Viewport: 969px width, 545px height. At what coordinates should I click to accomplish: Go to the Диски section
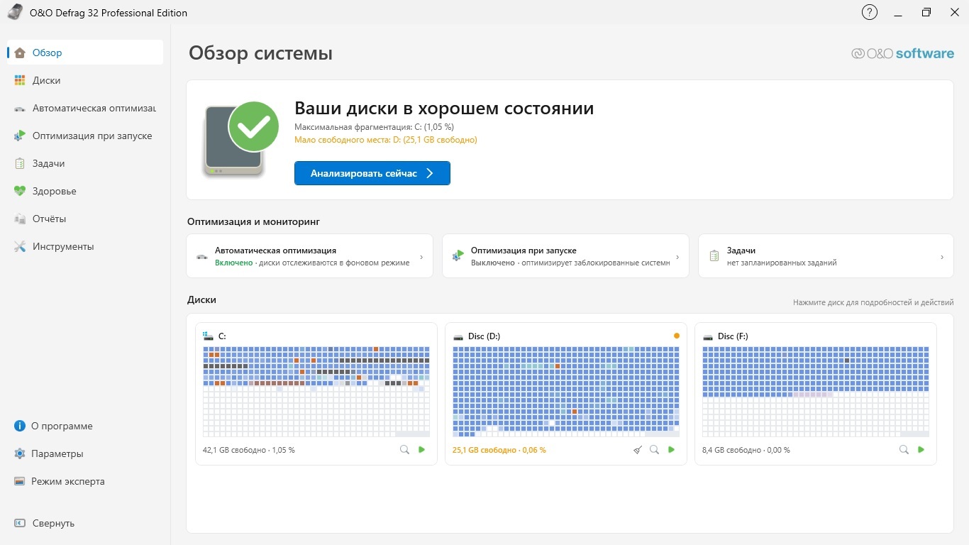pos(85,80)
